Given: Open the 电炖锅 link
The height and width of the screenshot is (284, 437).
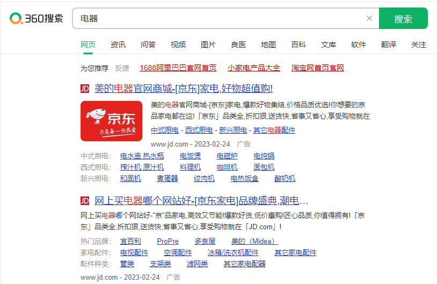Looking at the screenshot, I should pyautogui.click(x=264, y=156).
